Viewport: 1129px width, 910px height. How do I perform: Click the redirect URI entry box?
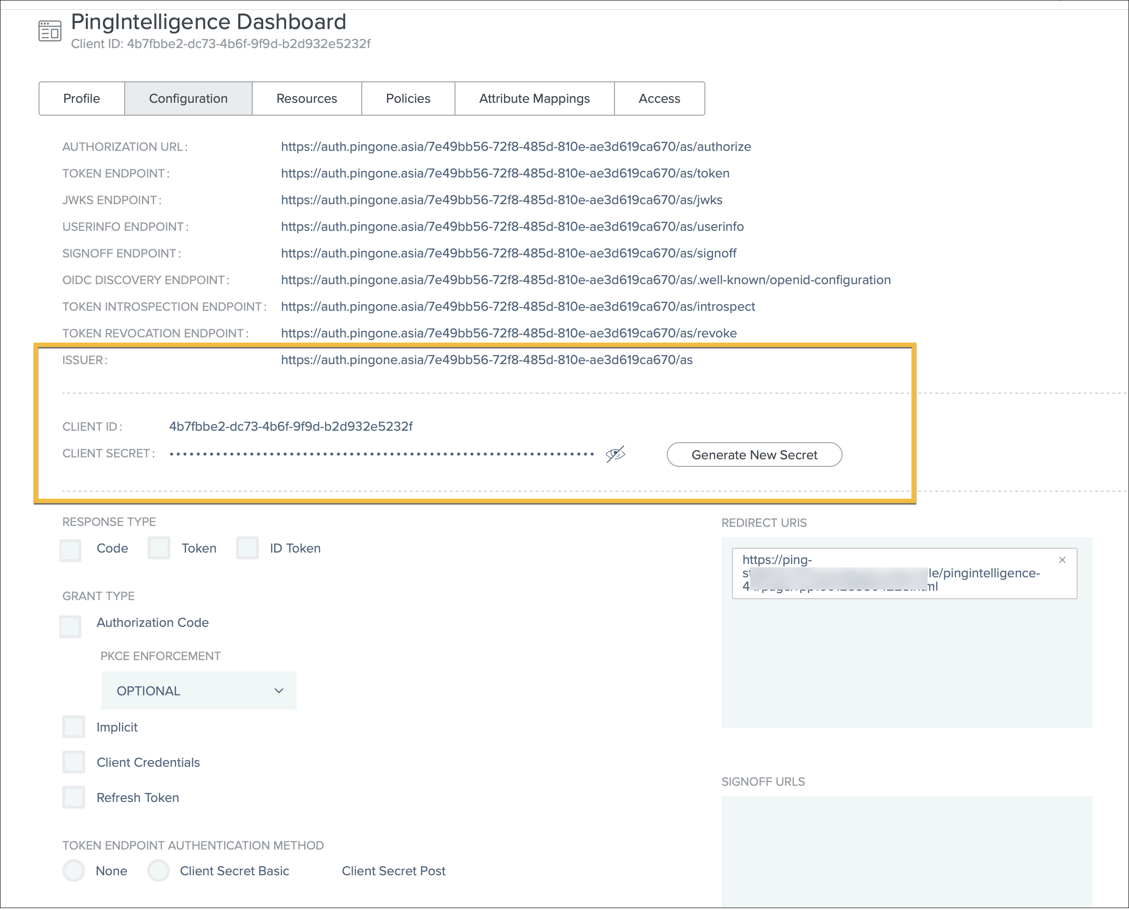pos(904,573)
